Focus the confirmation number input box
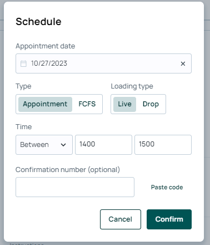Viewport: 210px width, 245px height. click(x=75, y=187)
